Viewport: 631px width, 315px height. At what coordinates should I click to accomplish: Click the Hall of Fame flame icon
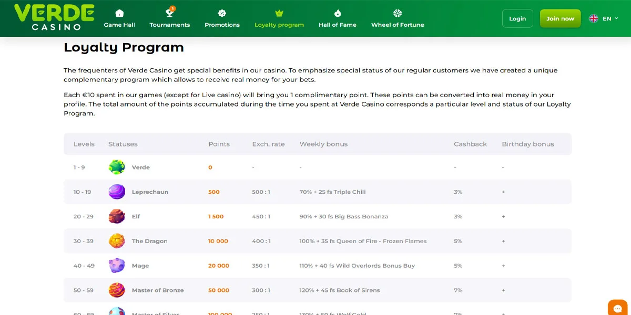(338, 13)
